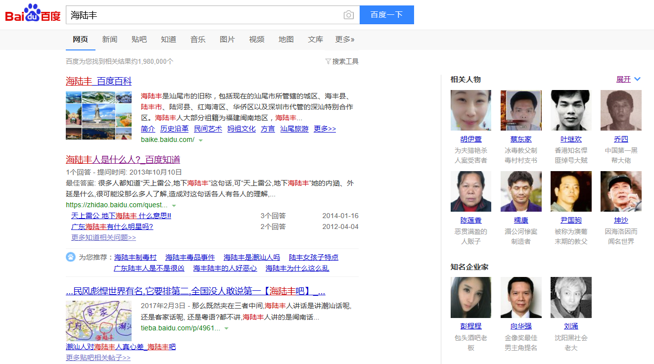Open the 胡伊萱 name link

471,139
